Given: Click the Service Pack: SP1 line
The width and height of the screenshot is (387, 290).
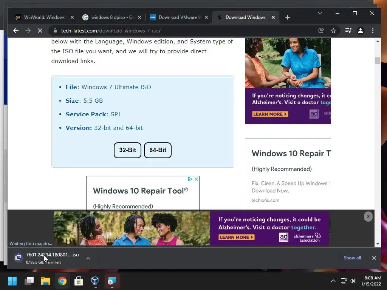Looking at the screenshot, I should (x=93, y=114).
